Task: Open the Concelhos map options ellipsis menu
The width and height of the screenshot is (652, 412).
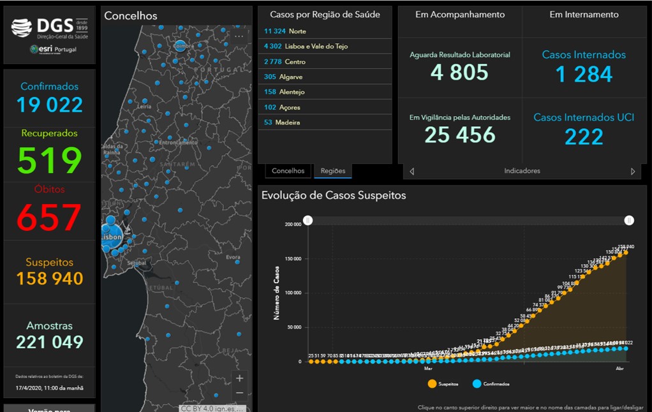Action: coord(239,36)
